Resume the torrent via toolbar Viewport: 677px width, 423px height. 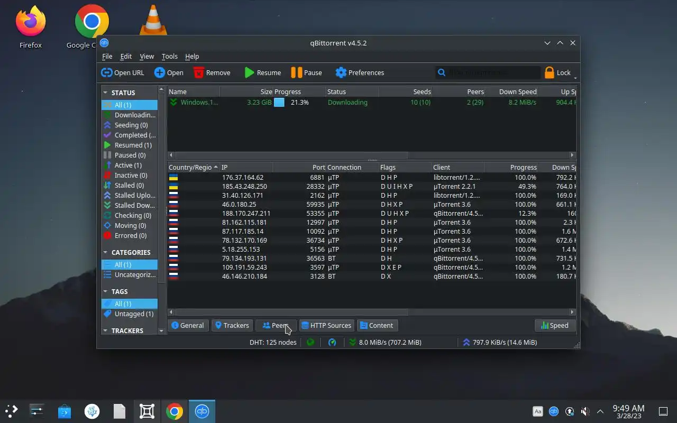262,72
